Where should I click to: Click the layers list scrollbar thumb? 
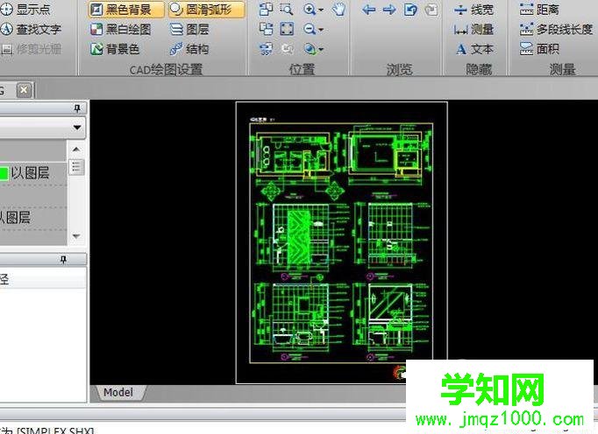pyautogui.click(x=76, y=167)
